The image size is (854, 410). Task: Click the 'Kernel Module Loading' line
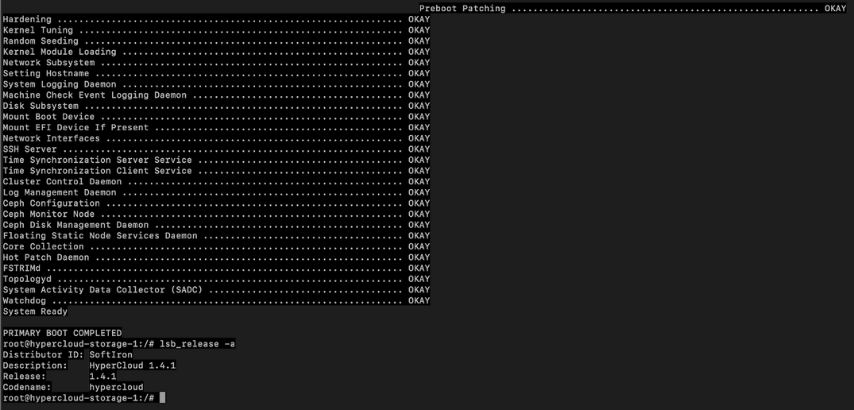pyautogui.click(x=60, y=52)
